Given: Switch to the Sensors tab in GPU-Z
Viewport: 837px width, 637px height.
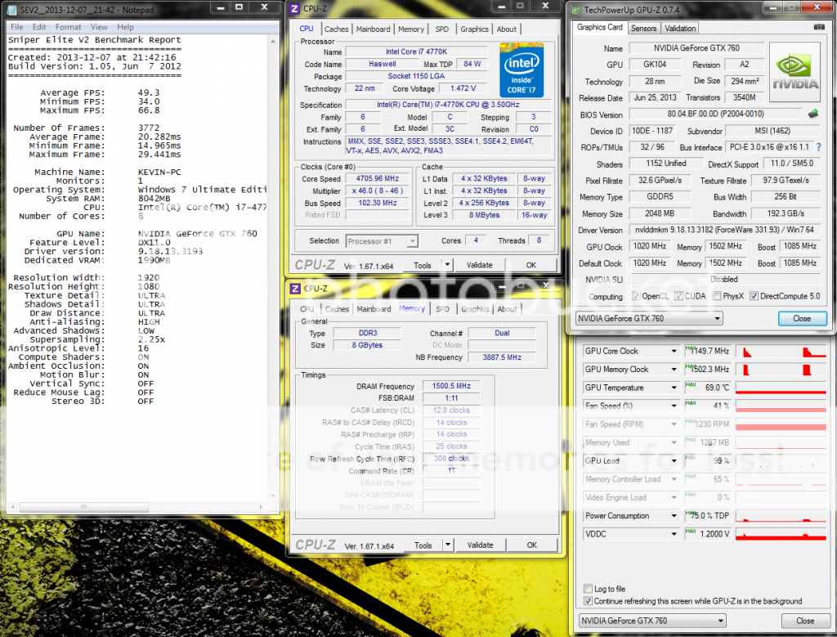Looking at the screenshot, I should 643,28.
